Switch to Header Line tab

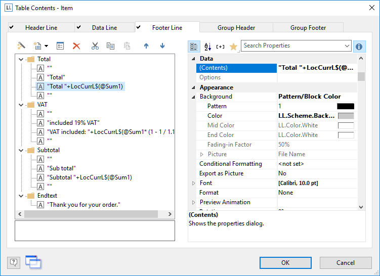point(41,28)
